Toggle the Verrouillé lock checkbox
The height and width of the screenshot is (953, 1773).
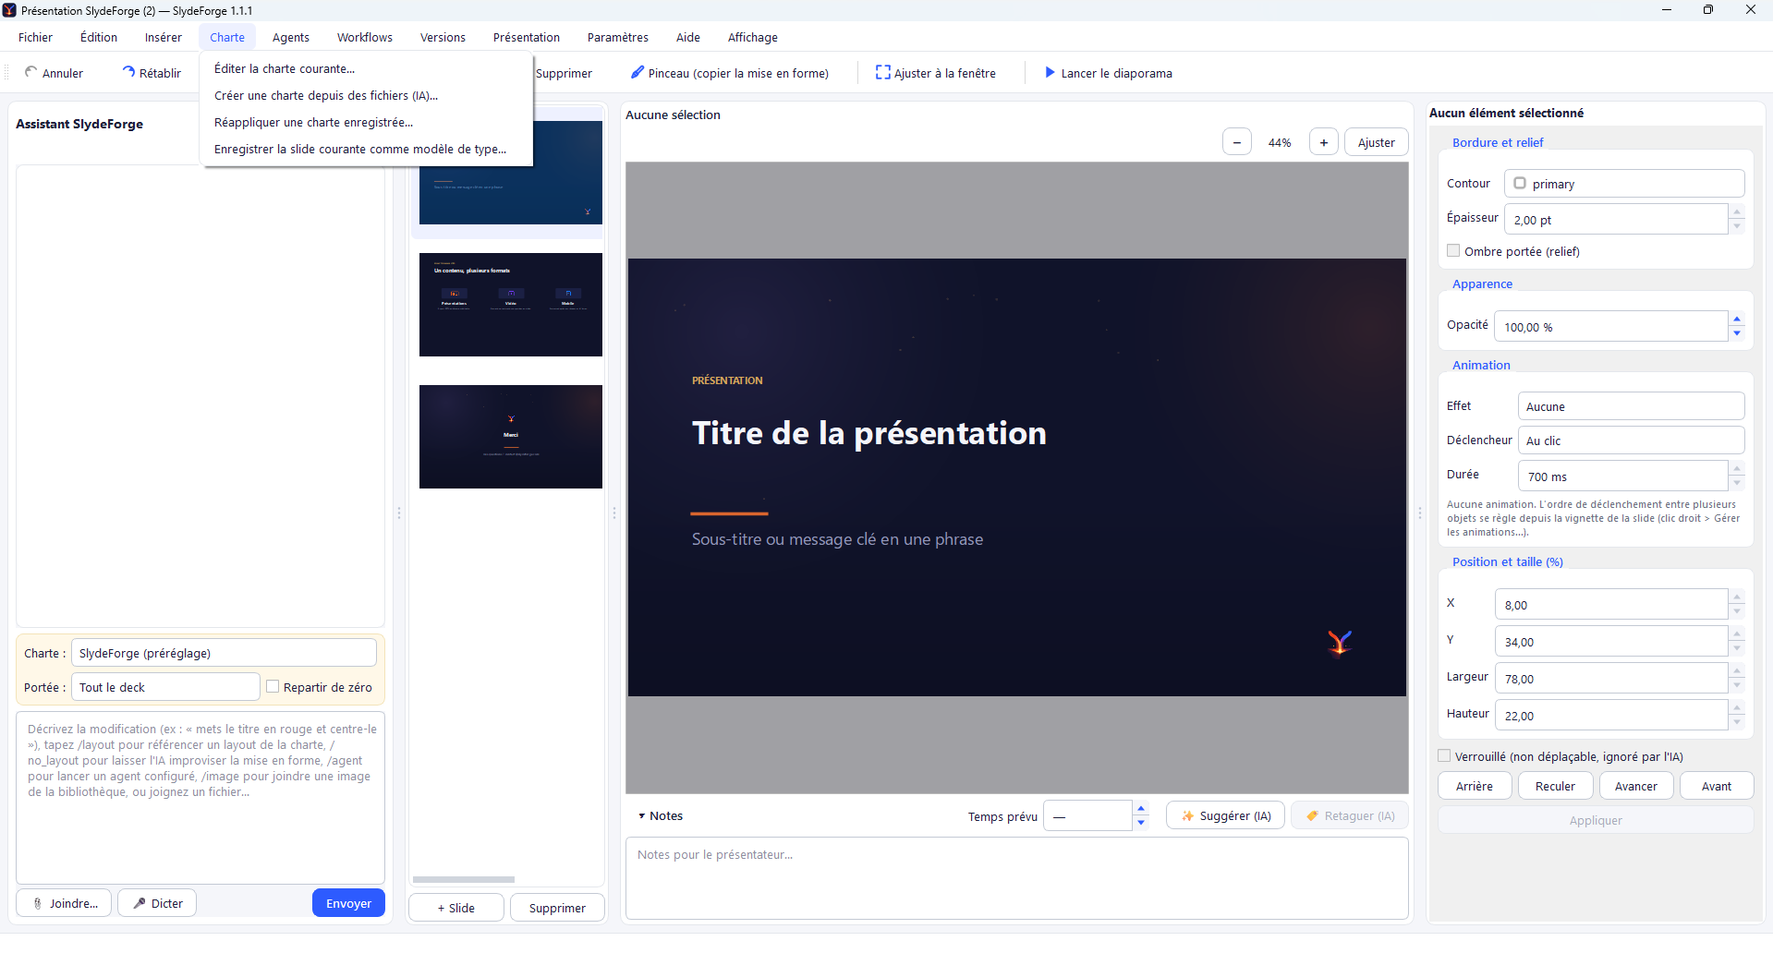[1444, 755]
